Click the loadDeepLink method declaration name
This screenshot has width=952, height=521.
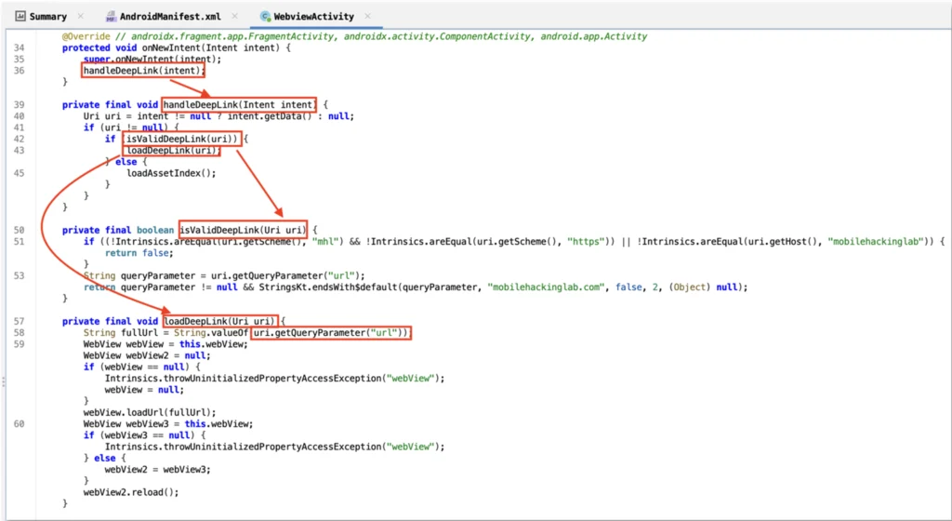(x=197, y=321)
